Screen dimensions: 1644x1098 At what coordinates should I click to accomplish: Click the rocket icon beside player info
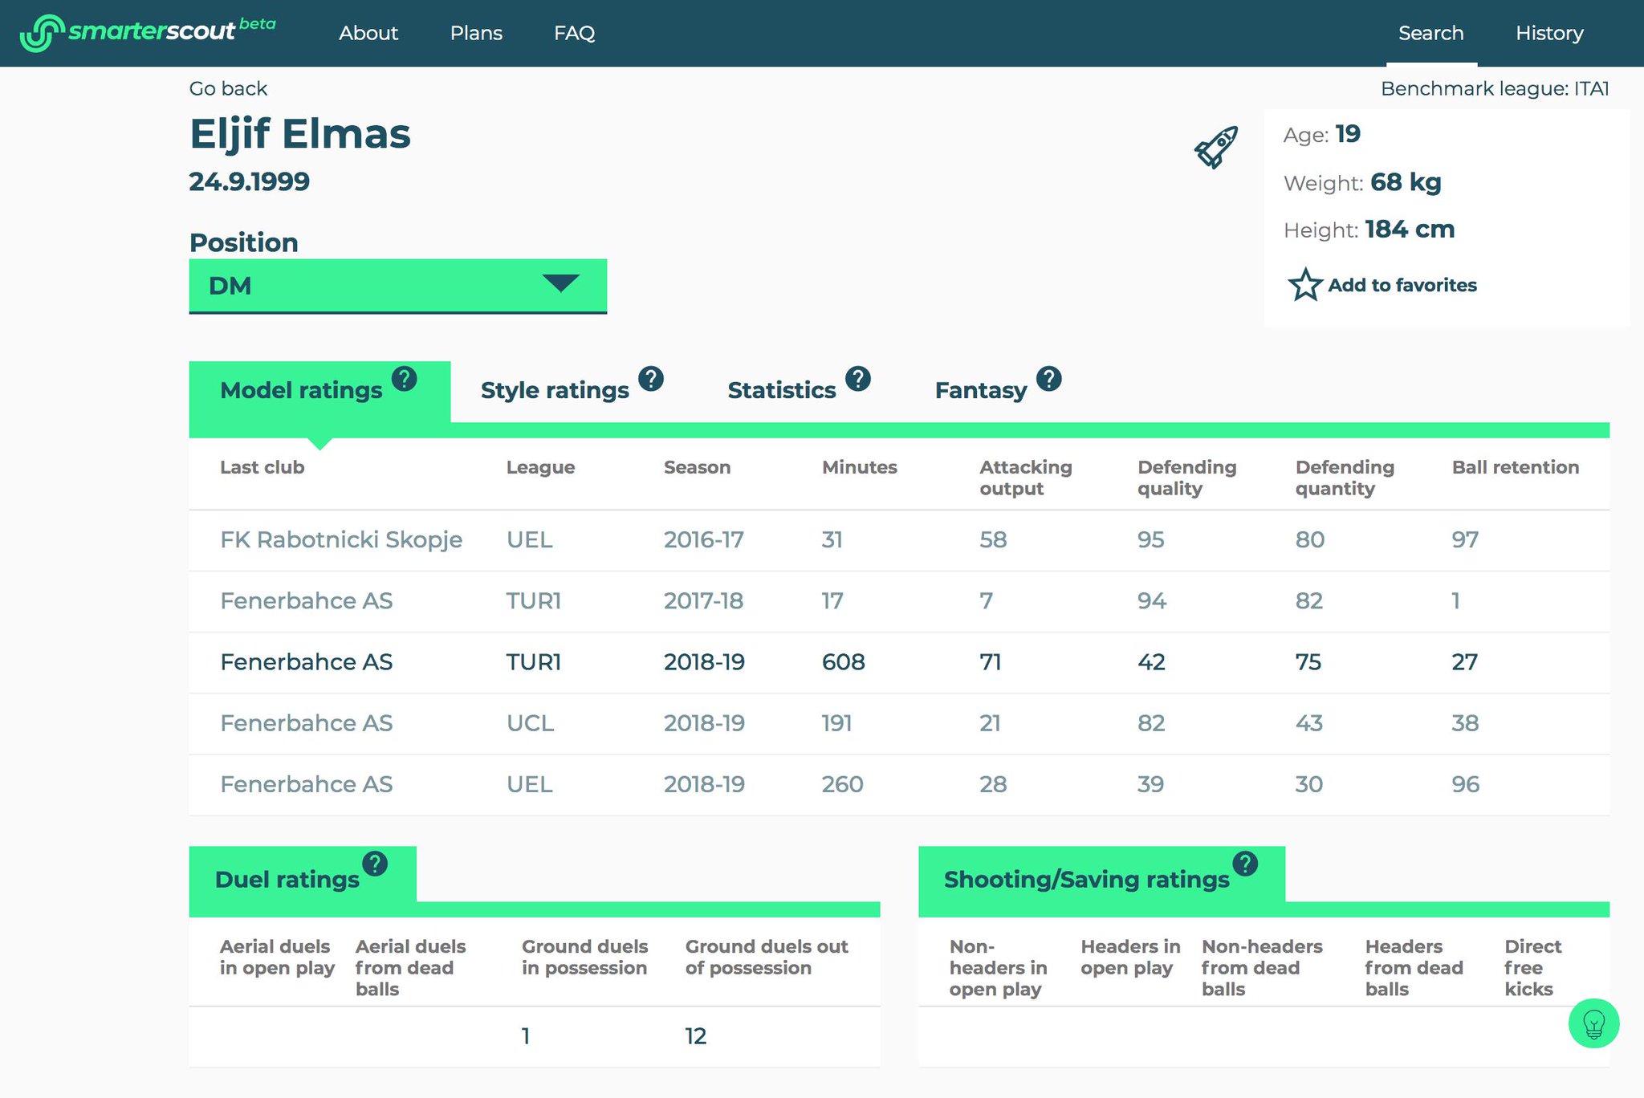[x=1216, y=147]
